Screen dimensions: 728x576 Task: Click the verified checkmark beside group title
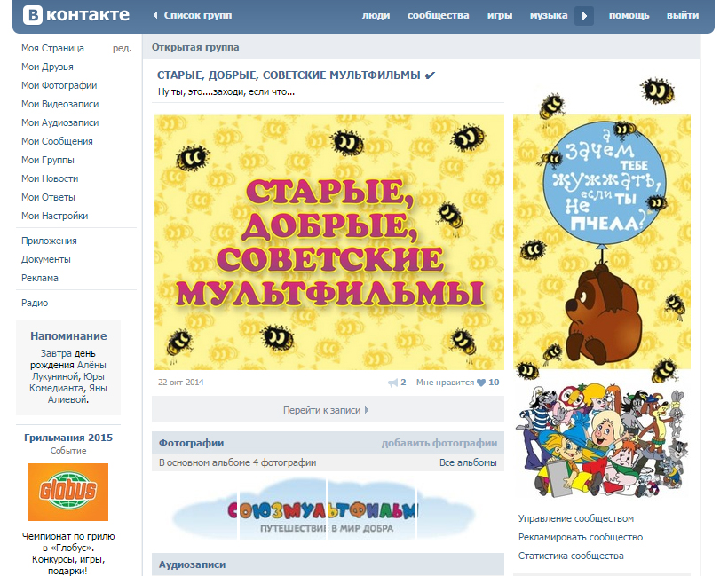430,75
